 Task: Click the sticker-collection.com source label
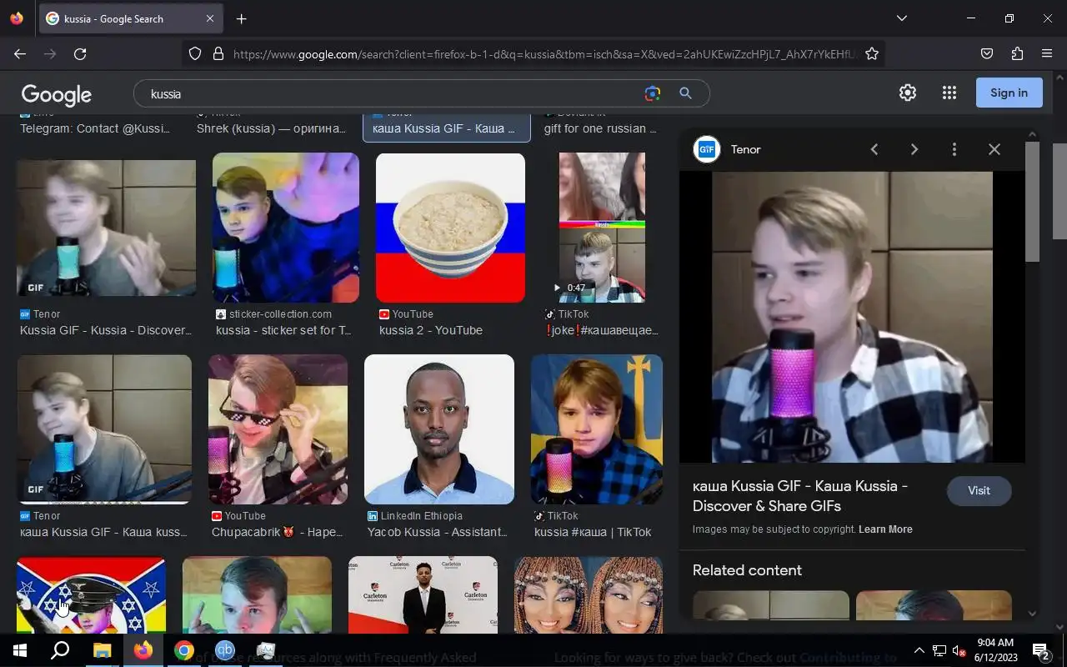(x=280, y=314)
